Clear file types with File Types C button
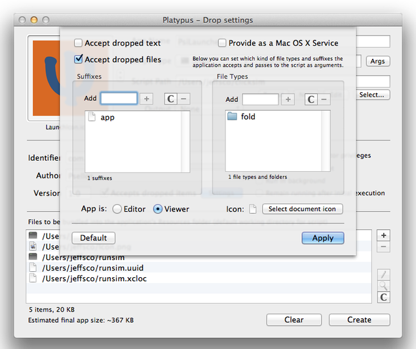Viewport: 416px width, 349px height. point(311,99)
